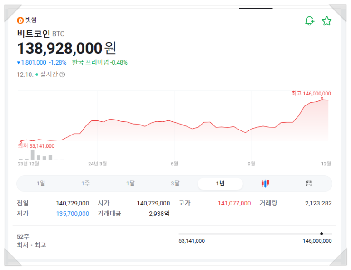Screen dimensions: 351x270
Task: Click the 6월 axis label
Action: (174, 164)
